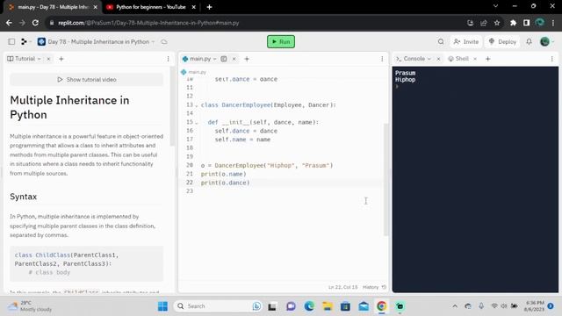
Task: Open Mail app from taskbar
Action: pos(364,306)
